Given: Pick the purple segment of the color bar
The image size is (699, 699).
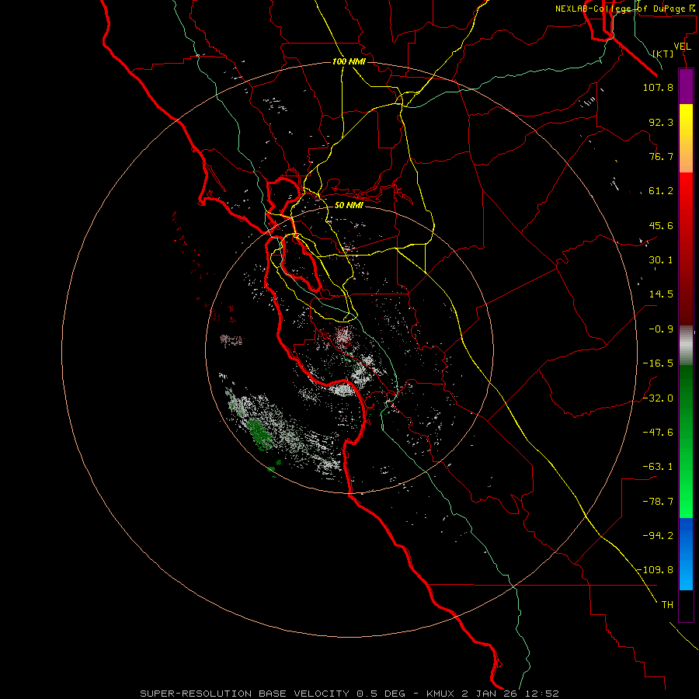Looking at the screenshot, I should point(686,86).
